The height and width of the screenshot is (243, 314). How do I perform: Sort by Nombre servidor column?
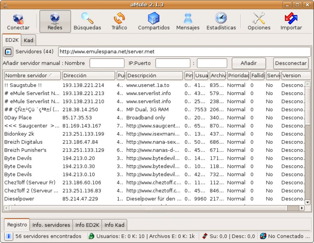tap(32, 76)
